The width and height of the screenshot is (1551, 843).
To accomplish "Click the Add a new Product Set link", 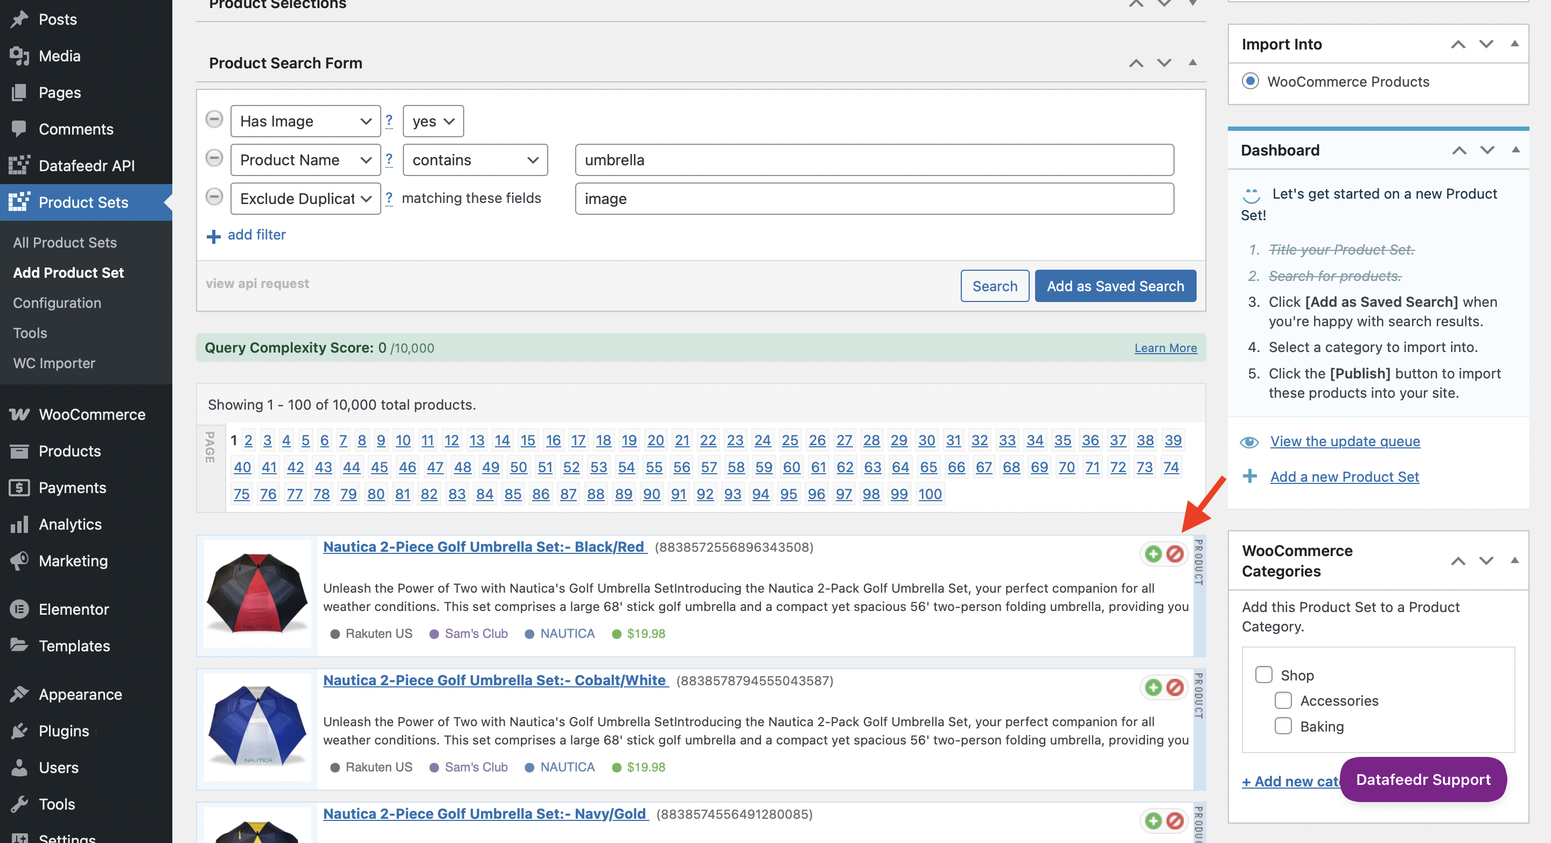I will [1345, 476].
